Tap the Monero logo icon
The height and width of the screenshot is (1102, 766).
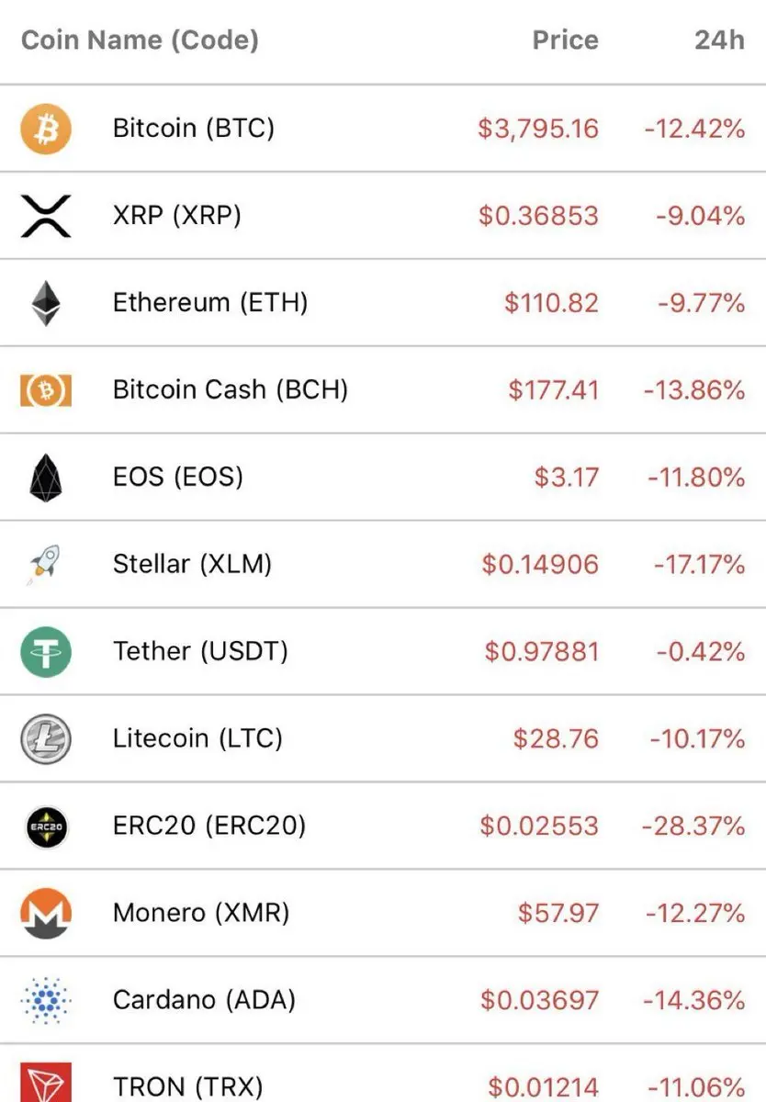coord(45,913)
